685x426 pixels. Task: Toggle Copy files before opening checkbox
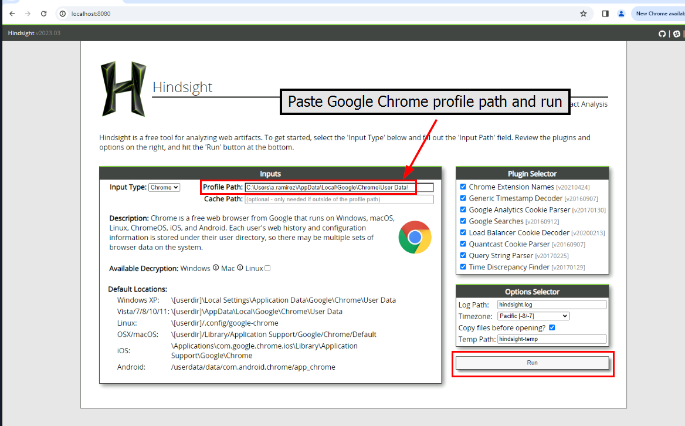point(552,327)
